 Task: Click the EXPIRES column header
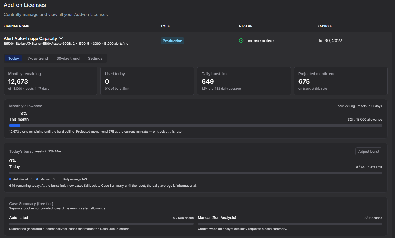click(325, 26)
